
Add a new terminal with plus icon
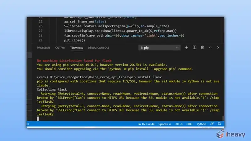pos(186,48)
